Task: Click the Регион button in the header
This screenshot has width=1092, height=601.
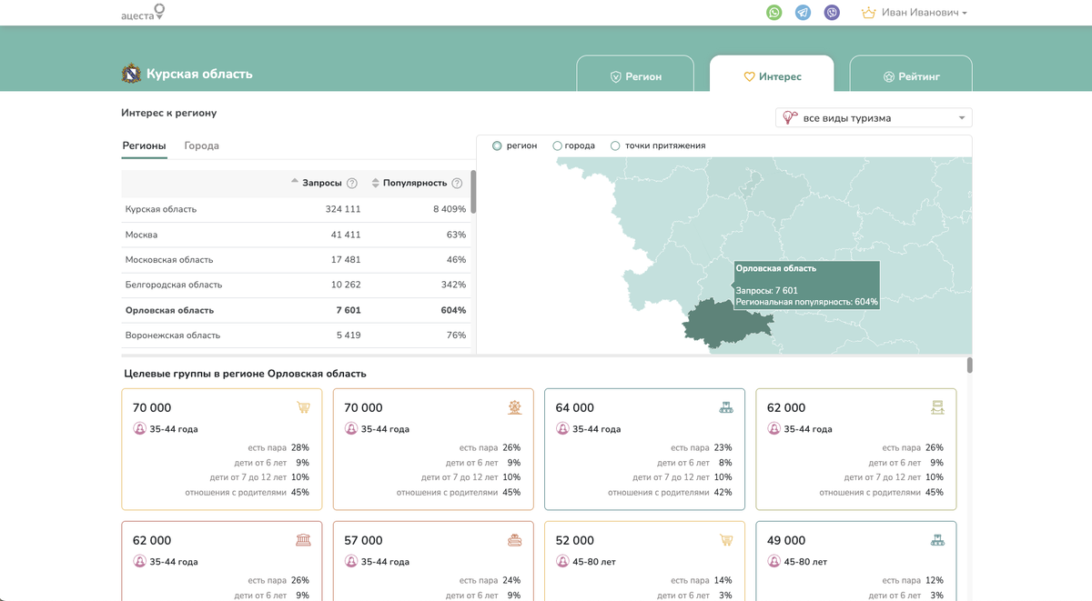Action: [x=636, y=75]
